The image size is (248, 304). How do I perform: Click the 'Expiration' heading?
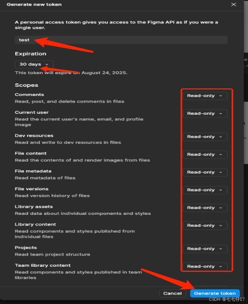[x=30, y=54]
